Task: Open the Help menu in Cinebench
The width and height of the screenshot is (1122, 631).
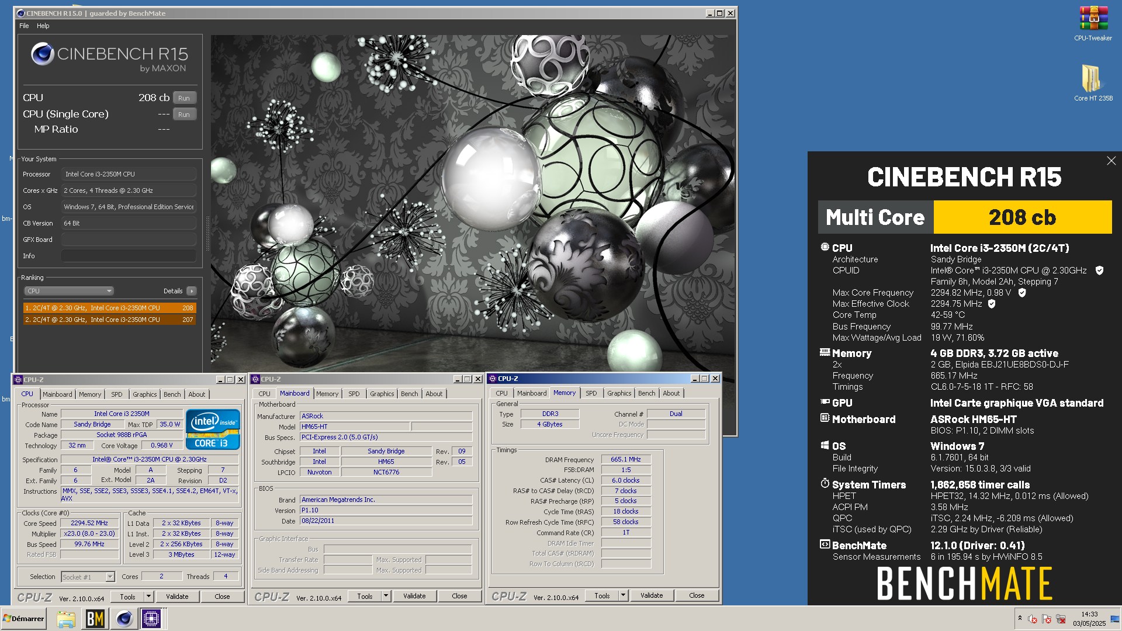Action: pos(43,26)
